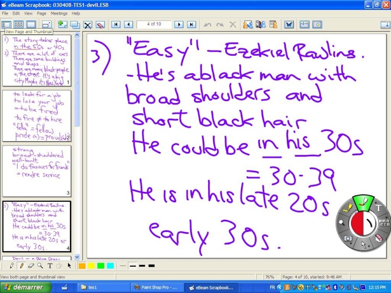
Task: Jump to the last page
Action: tap(191, 24)
